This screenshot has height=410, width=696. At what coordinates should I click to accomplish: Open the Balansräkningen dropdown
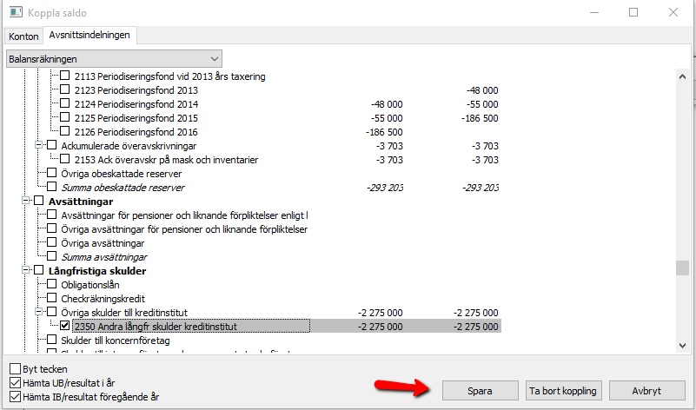coord(114,59)
